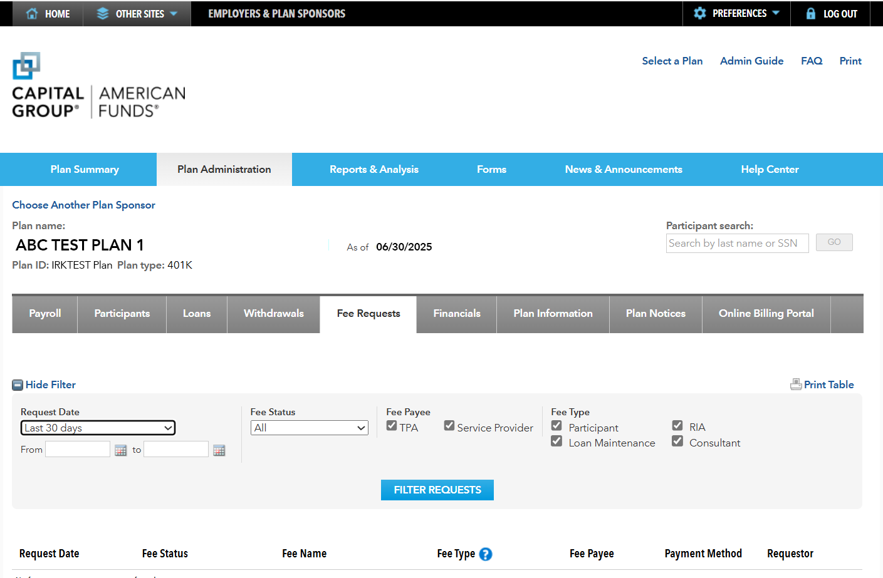The image size is (883, 578).
Task: Click the Home icon in the top bar
Action: point(31,13)
